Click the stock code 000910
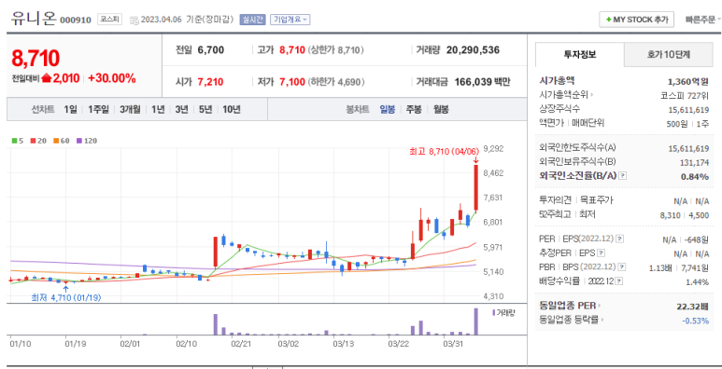The image size is (722, 369). [76, 20]
